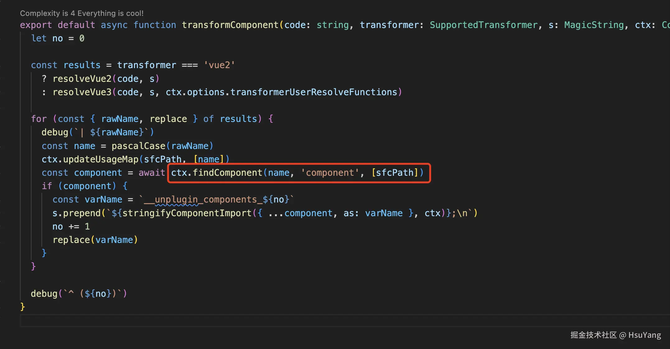Click the MagicString type annotation

click(x=594, y=25)
